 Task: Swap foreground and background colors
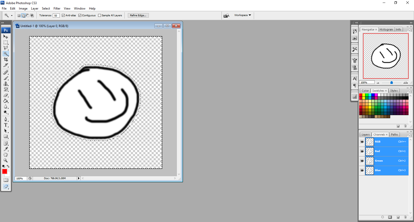(x=8, y=166)
